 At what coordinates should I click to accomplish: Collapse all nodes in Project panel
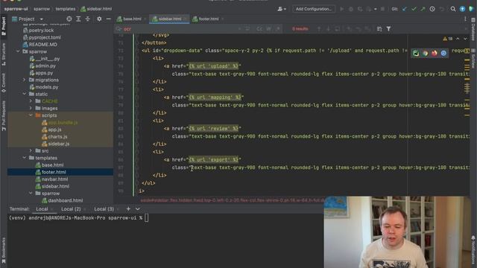[x=88, y=19]
